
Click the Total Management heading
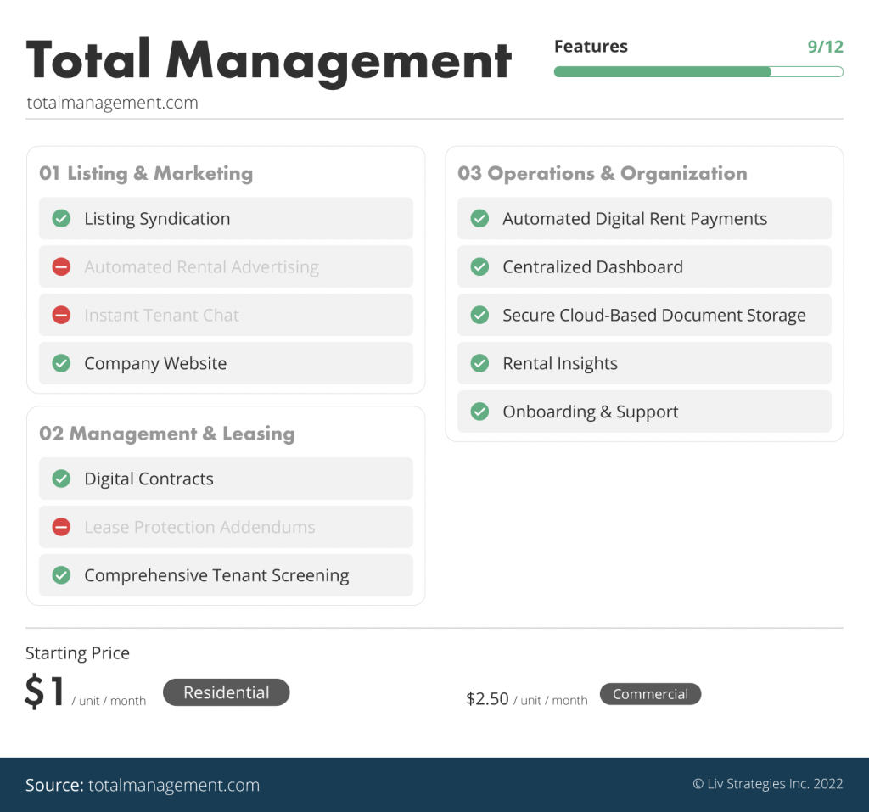pos(269,61)
